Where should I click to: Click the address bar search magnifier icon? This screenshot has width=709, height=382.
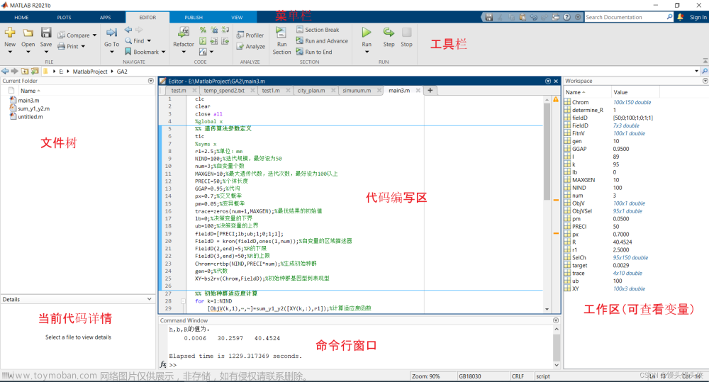click(705, 71)
